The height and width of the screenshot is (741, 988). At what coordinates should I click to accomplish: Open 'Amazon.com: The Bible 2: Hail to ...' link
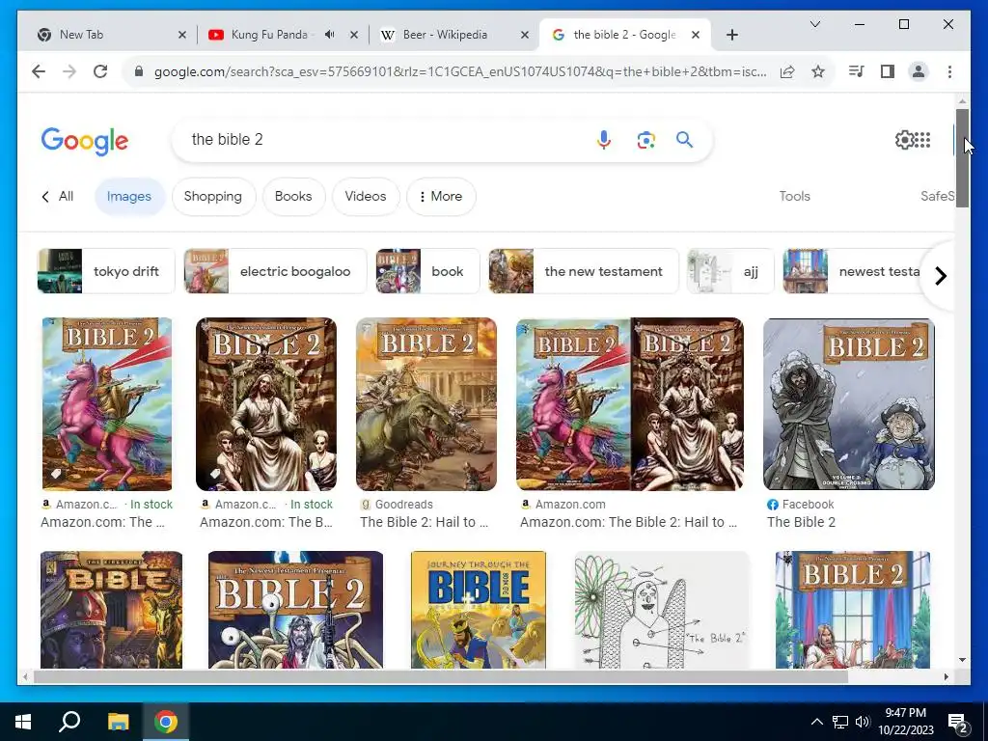tap(628, 522)
